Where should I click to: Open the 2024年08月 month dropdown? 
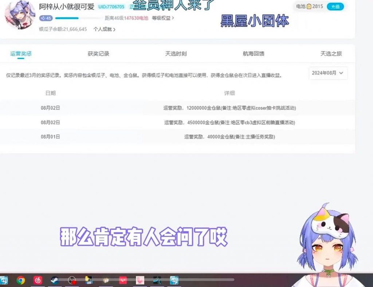tap(328, 73)
